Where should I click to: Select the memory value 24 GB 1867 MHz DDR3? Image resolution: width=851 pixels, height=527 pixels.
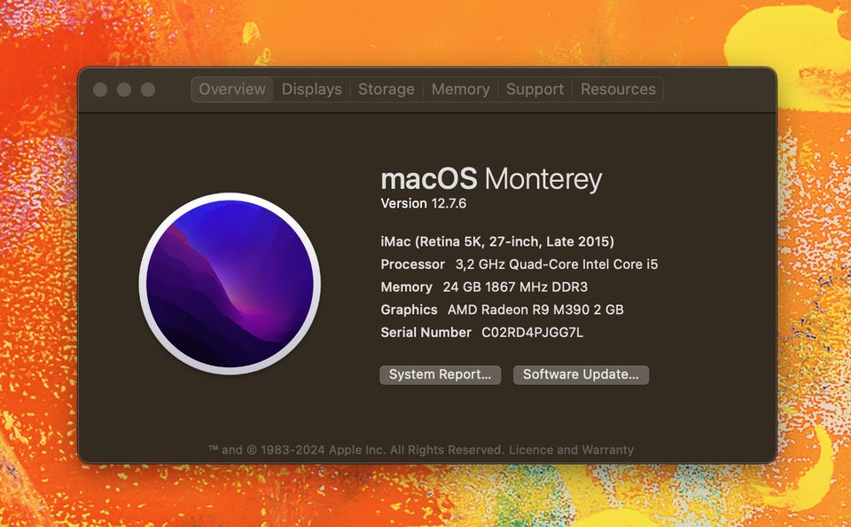point(515,287)
